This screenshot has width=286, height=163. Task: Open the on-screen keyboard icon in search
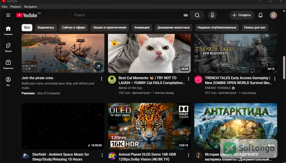click(x=186, y=15)
